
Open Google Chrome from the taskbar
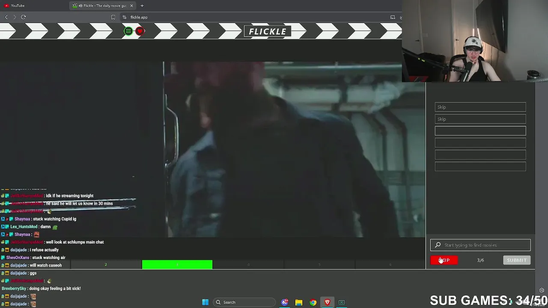click(313, 302)
